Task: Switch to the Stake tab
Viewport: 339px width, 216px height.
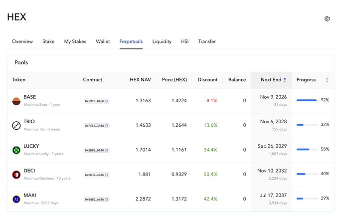Action: pos(48,41)
